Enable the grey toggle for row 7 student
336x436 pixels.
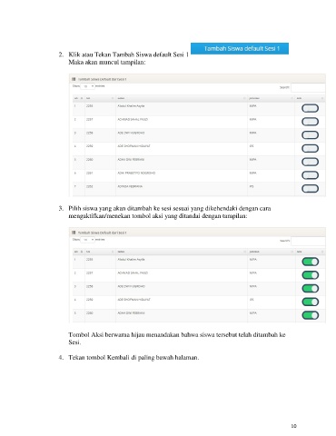pyautogui.click(x=310, y=189)
